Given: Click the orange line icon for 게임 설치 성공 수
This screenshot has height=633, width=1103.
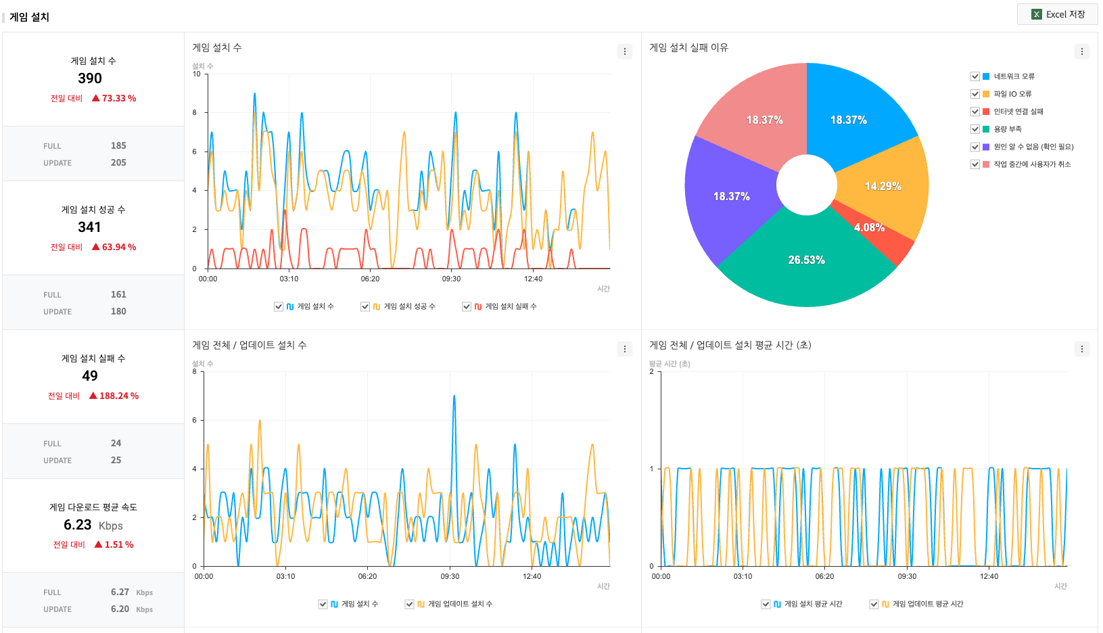Looking at the screenshot, I should coord(377,306).
